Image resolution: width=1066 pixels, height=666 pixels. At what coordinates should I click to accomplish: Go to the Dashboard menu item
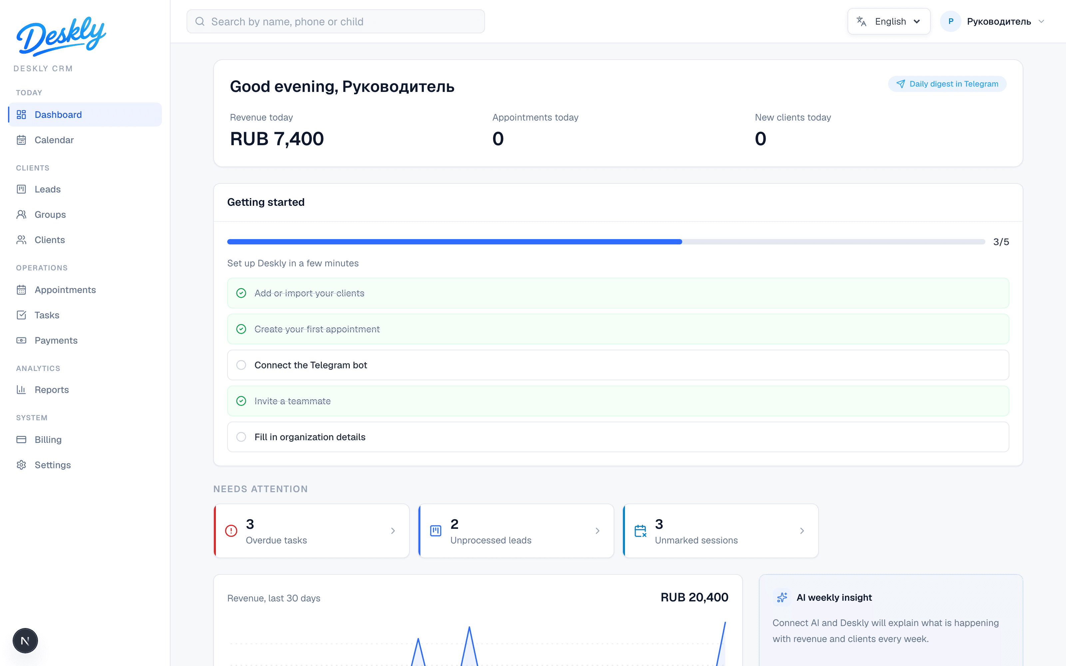[85, 115]
